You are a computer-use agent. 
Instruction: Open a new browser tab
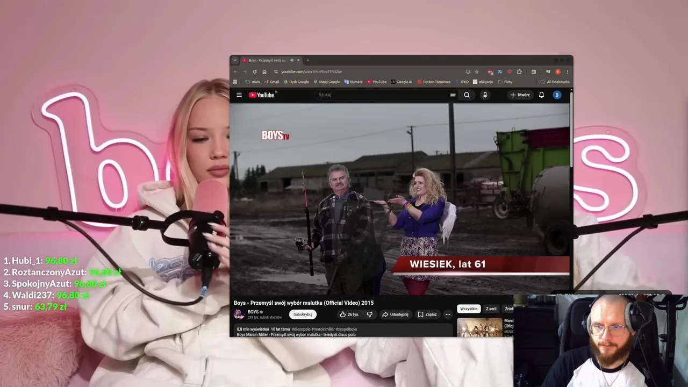click(308, 60)
